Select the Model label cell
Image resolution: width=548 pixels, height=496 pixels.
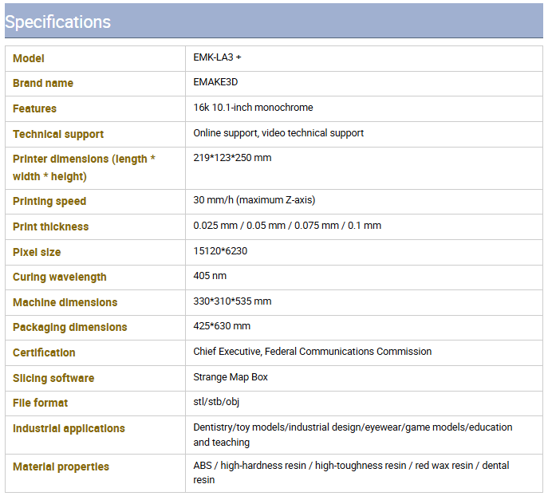tap(95, 59)
